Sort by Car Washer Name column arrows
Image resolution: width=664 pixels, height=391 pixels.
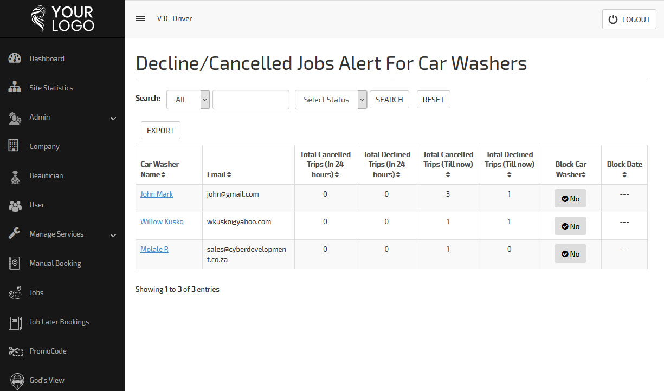[164, 175]
